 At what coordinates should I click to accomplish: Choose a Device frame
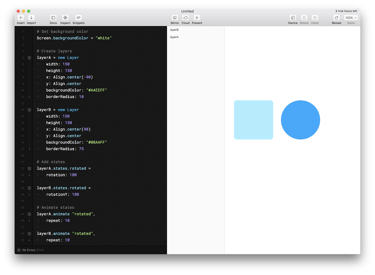click(293, 18)
